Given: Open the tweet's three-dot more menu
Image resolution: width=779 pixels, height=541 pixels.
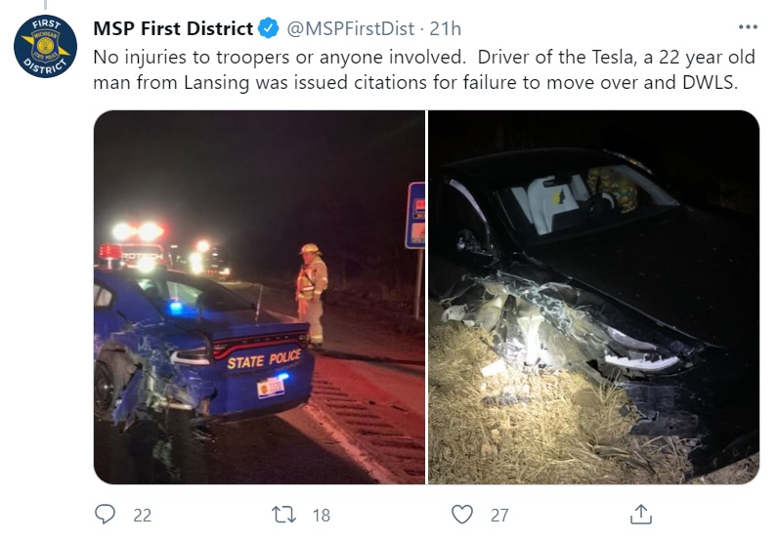Looking at the screenshot, I should 748,27.
